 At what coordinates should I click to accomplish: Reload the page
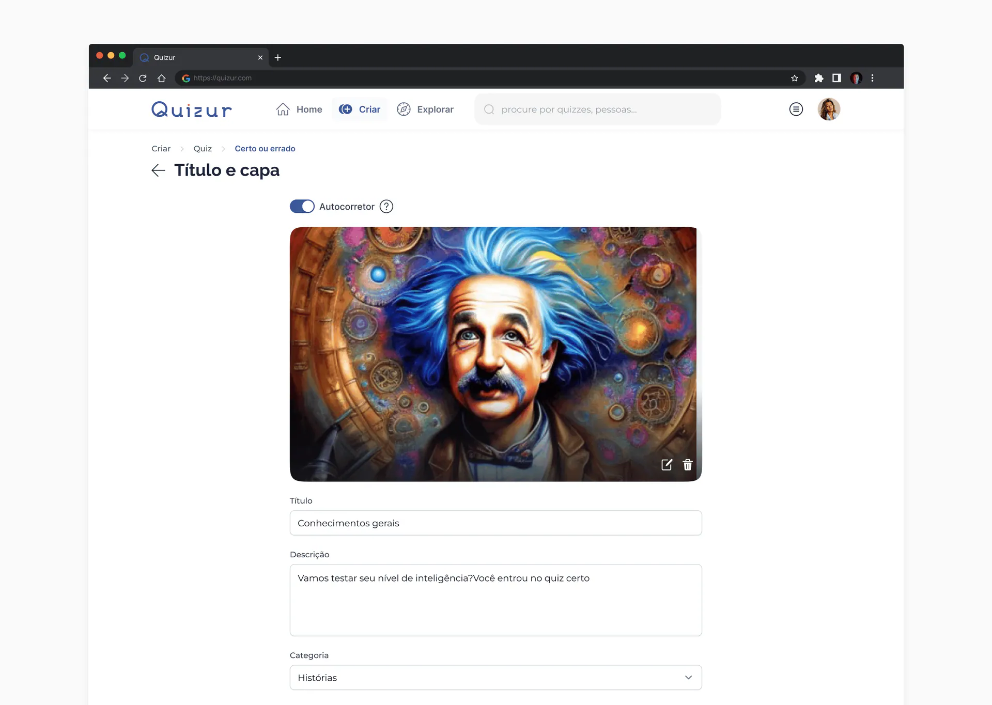[x=143, y=78]
